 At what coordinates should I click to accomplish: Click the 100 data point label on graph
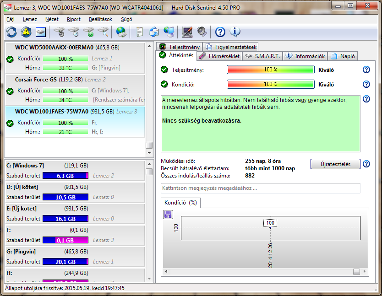pyautogui.click(x=270, y=223)
